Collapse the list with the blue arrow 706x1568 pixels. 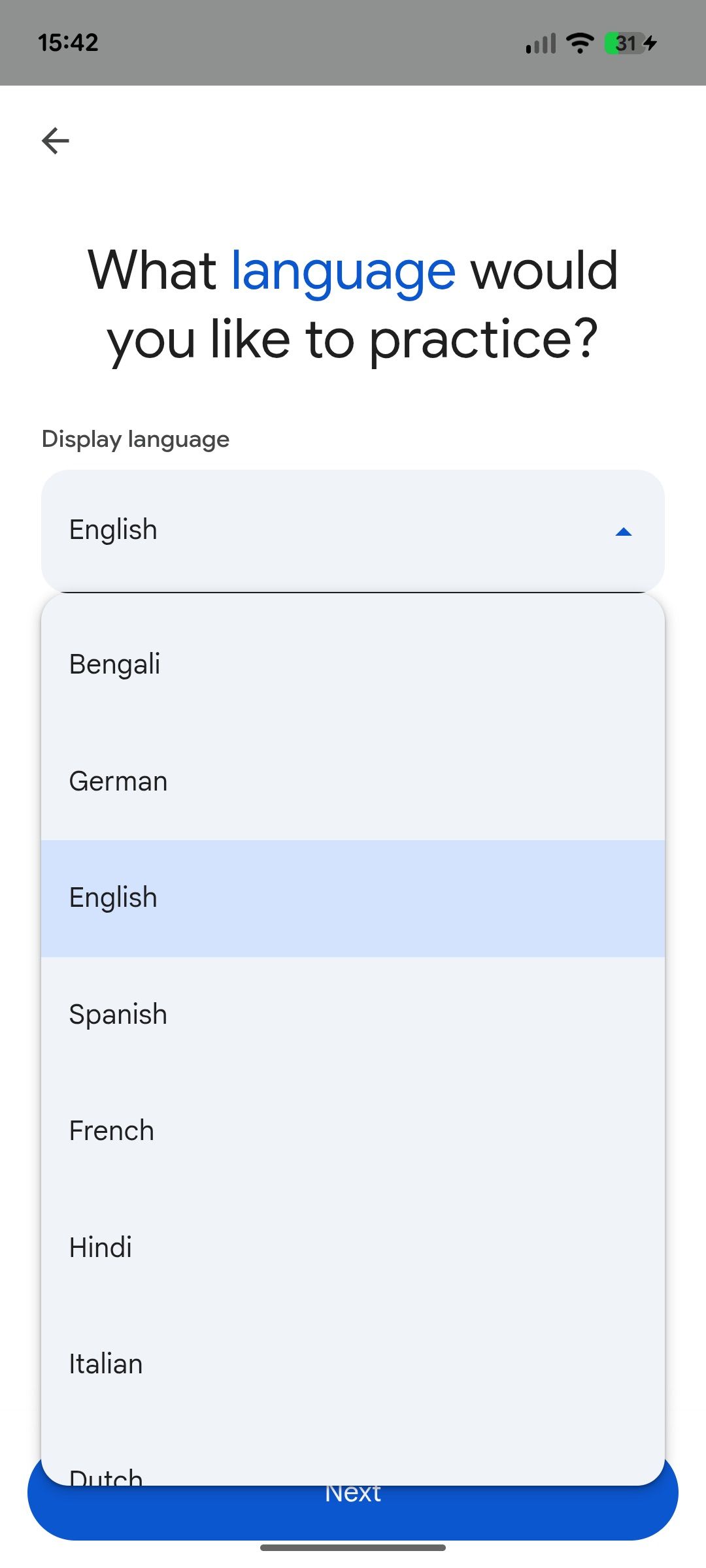pyautogui.click(x=624, y=532)
